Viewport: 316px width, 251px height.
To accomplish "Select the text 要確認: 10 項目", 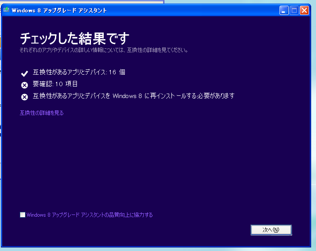I will (55, 84).
